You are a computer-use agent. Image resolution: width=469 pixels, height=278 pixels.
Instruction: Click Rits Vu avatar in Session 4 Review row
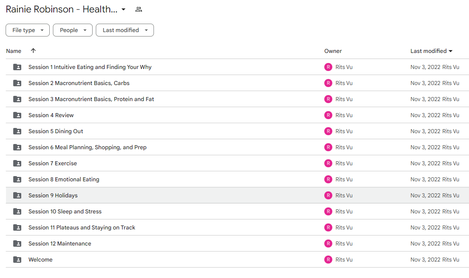tap(328, 115)
